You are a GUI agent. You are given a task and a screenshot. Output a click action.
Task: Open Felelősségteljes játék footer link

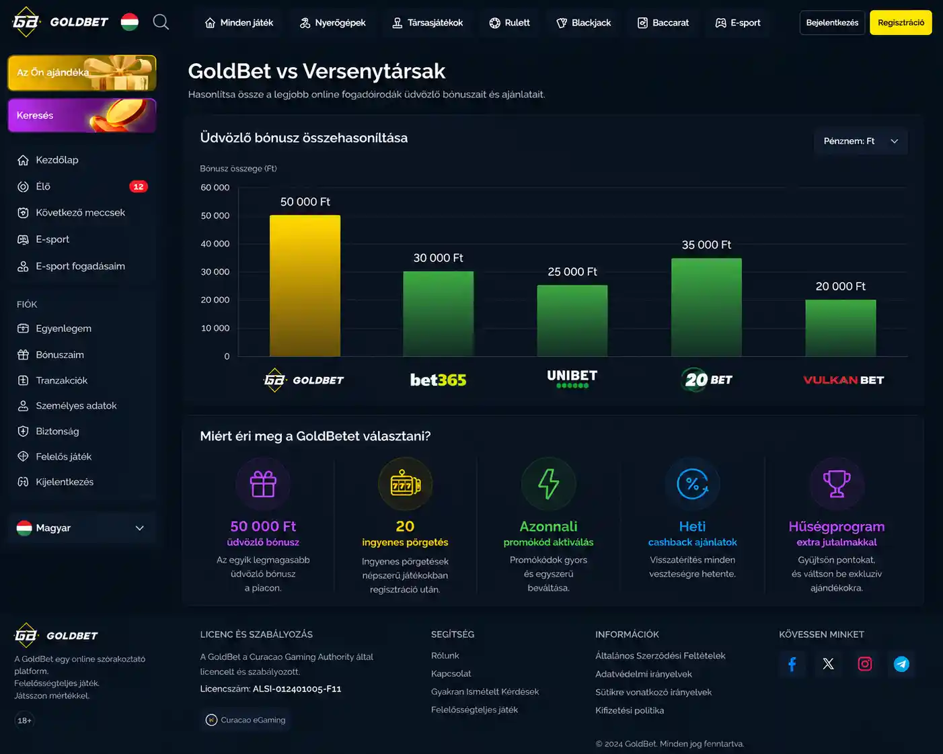click(x=475, y=710)
